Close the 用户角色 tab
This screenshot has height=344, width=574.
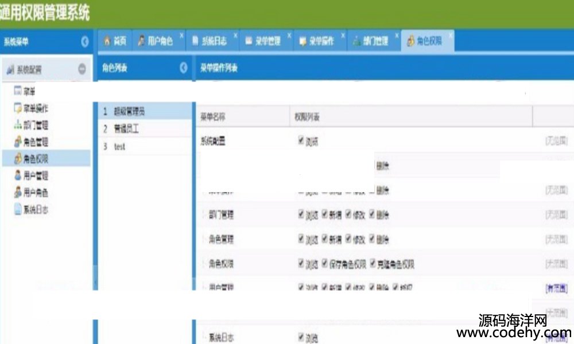click(x=181, y=36)
